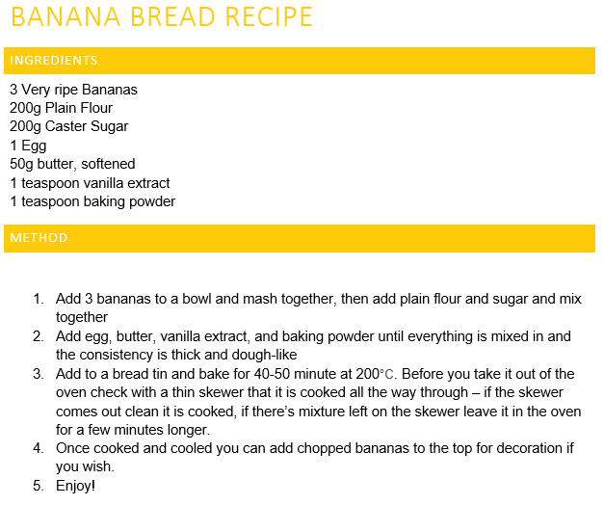Click the Ingredients heading bar

300,61
